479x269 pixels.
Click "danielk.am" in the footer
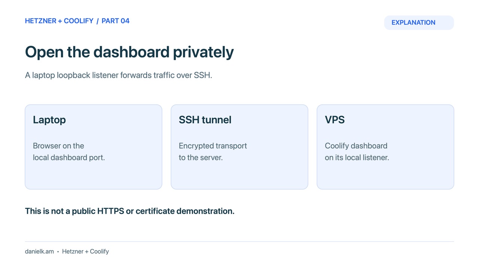point(39,251)
